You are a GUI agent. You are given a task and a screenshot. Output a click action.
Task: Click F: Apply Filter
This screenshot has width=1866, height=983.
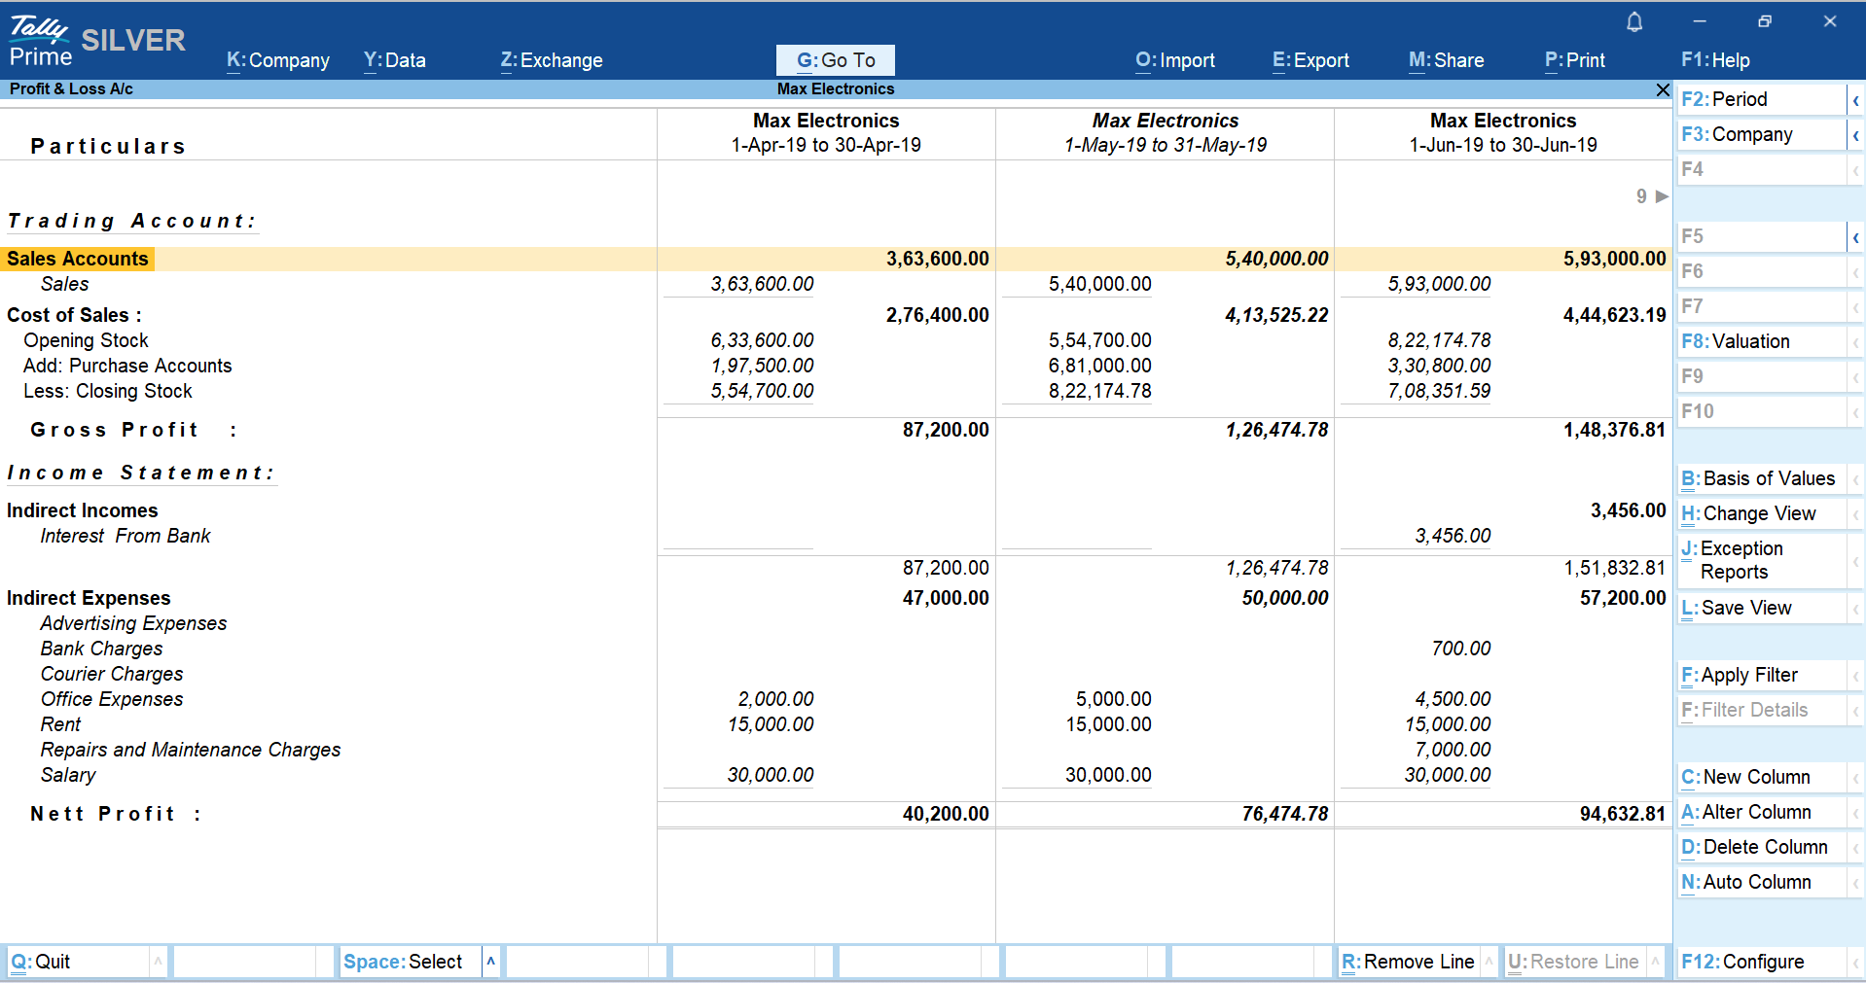click(1762, 676)
